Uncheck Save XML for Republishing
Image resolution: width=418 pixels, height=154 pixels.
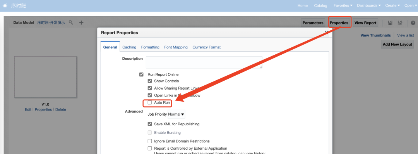150,124
